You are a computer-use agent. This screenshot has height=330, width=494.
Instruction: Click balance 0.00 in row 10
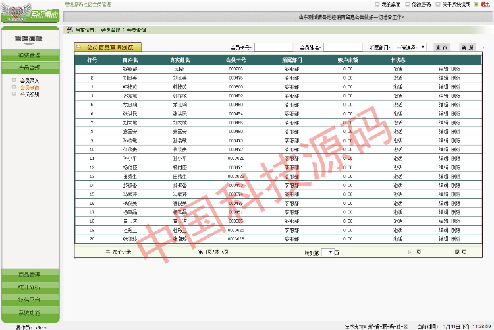pyautogui.click(x=348, y=150)
